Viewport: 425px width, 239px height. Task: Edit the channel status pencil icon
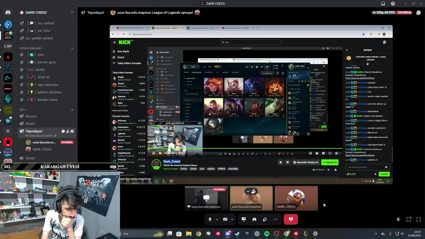55,136
